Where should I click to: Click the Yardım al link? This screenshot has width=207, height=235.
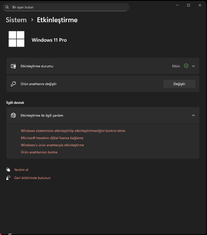coord(21,170)
